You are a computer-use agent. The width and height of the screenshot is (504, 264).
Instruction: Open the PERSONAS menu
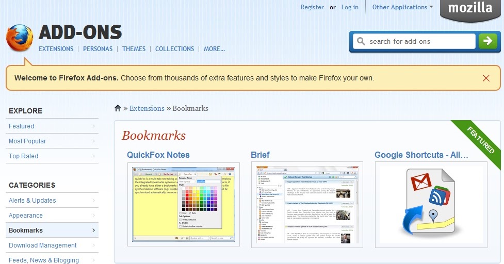point(97,49)
